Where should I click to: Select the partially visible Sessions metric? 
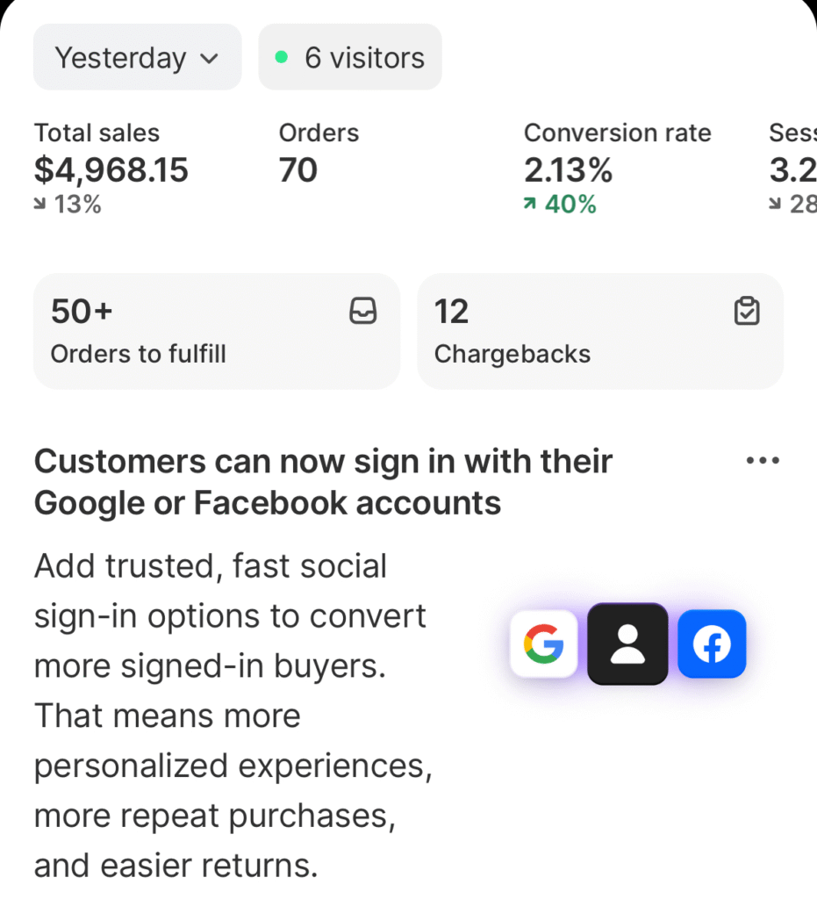[x=793, y=169]
